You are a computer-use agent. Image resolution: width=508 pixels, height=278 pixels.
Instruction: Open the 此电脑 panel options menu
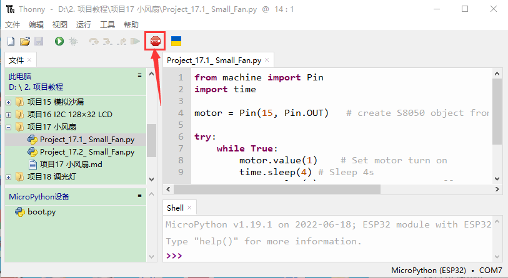140,75
